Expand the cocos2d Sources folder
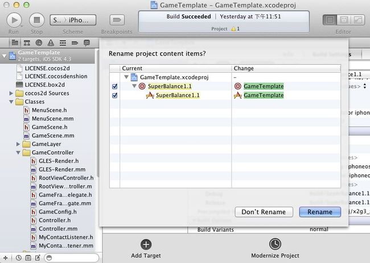This screenshot has width=370, height=263. 11,93
